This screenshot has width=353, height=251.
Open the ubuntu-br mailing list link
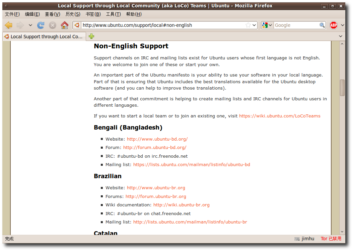click(x=190, y=222)
